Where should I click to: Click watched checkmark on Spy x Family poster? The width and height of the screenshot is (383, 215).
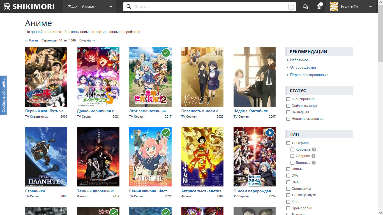[166, 132]
